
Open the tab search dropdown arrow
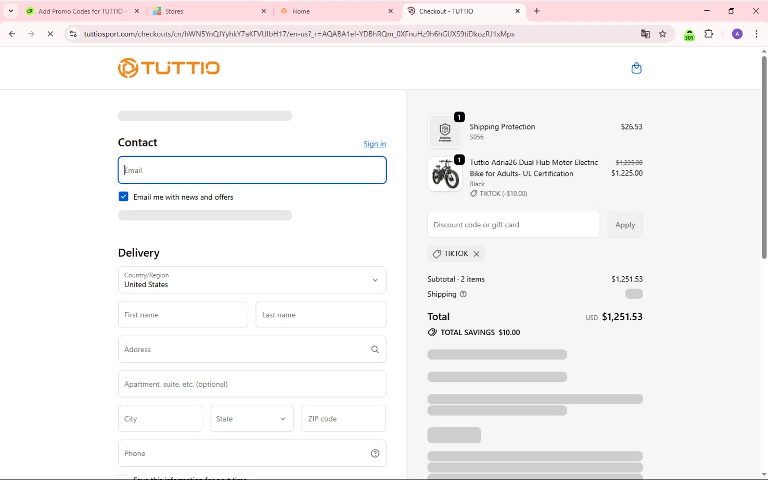click(x=11, y=11)
